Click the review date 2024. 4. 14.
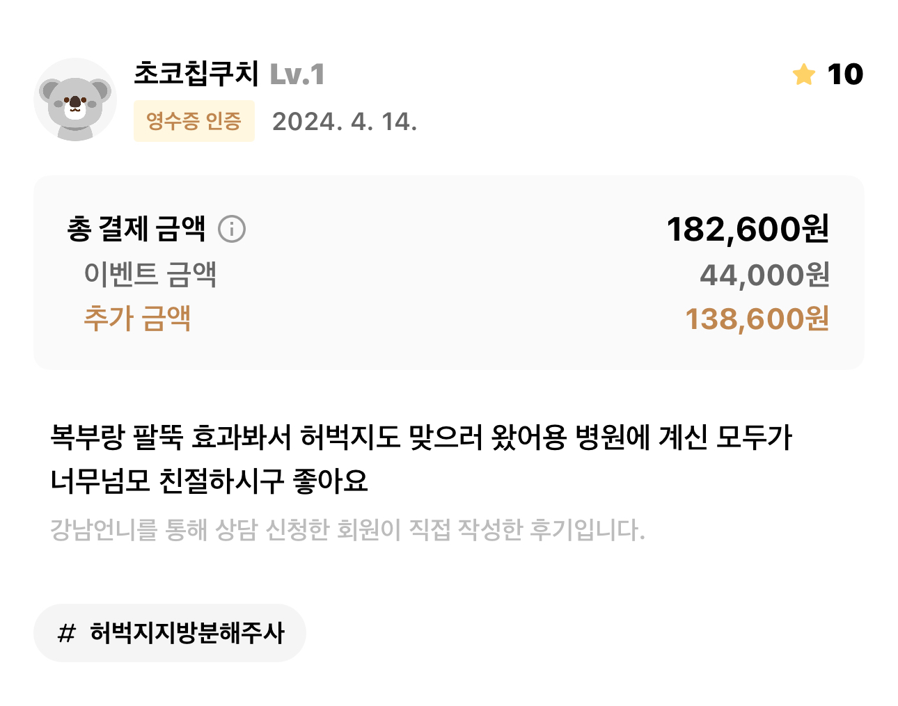Viewport: 898px width, 706px height. [x=345, y=122]
